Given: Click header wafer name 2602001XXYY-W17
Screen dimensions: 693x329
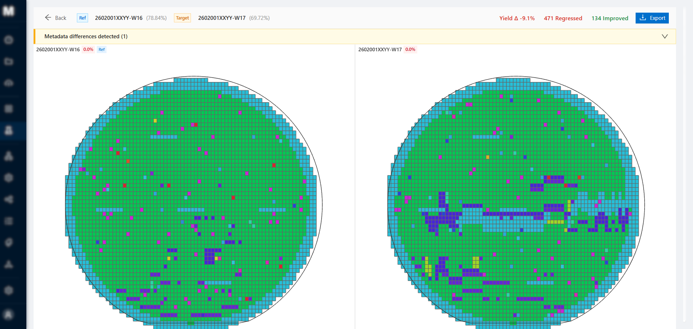Looking at the screenshot, I should coord(222,18).
